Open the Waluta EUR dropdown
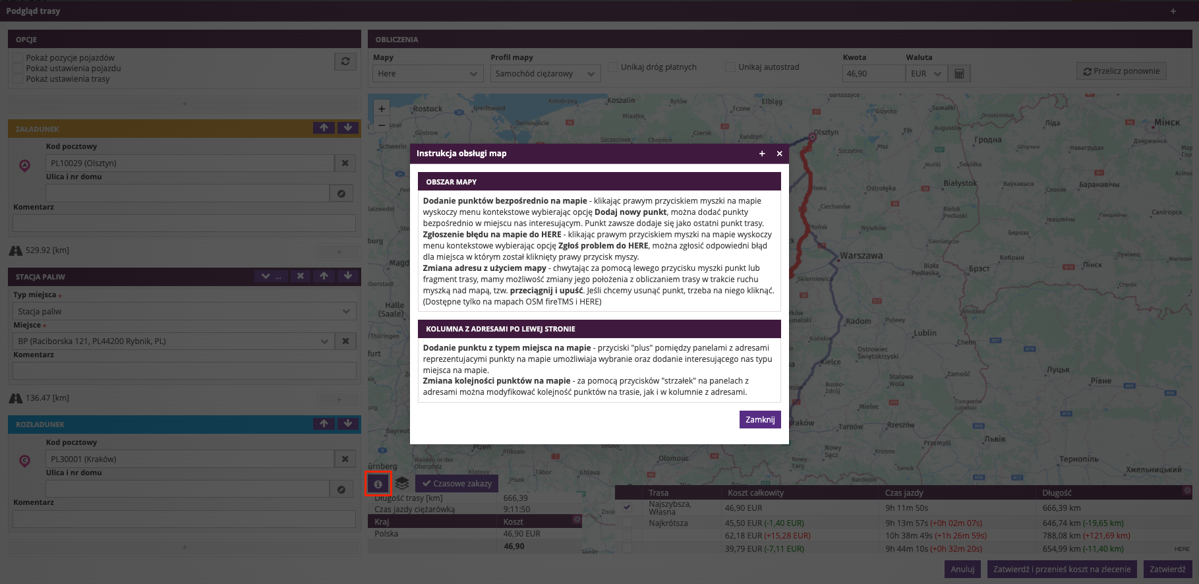Viewport: 1199px width, 584px height. click(926, 74)
